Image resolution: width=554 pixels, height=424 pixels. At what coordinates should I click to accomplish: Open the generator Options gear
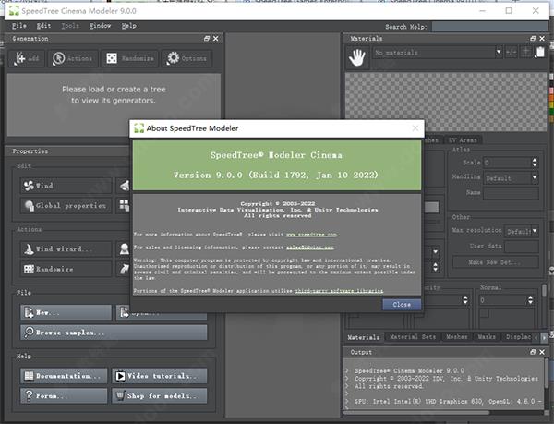(187, 58)
